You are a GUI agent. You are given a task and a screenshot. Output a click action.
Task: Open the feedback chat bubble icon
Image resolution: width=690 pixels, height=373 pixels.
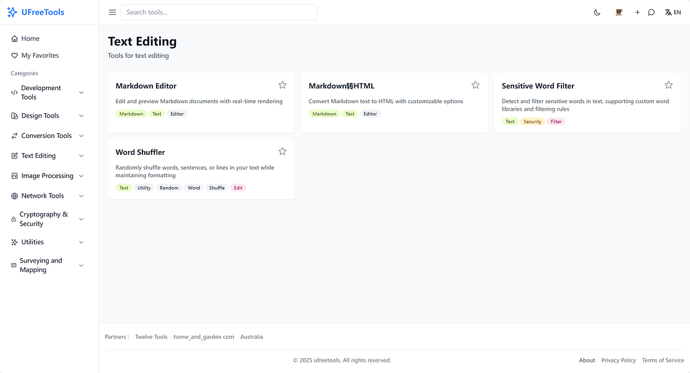[651, 12]
